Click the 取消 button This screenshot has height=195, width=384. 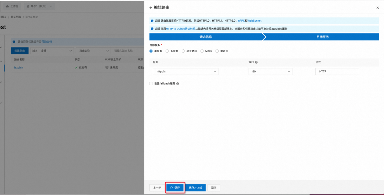click(214, 188)
